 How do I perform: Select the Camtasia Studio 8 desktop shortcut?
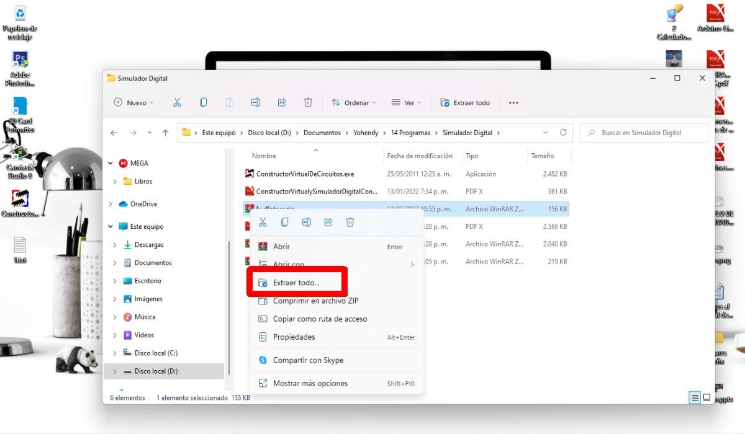[20, 162]
